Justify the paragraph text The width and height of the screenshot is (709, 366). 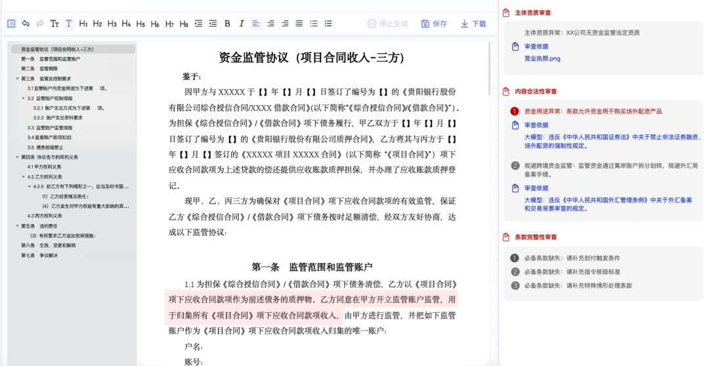coord(299,24)
